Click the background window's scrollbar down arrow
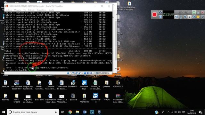This screenshot has height=115, width=205. click(116, 68)
